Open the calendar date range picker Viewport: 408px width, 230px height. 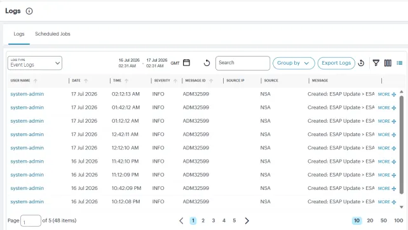186,63
